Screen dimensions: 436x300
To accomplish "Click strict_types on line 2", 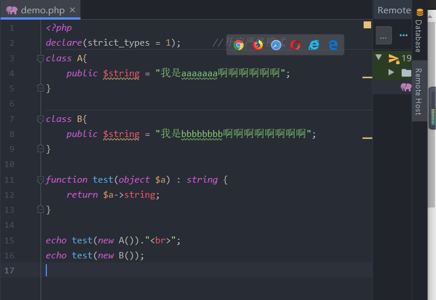I will [119, 43].
